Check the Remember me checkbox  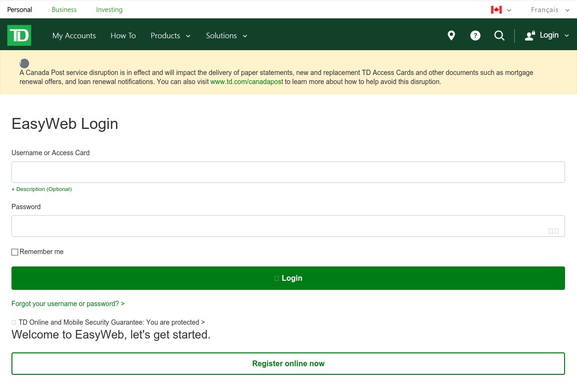(x=15, y=252)
